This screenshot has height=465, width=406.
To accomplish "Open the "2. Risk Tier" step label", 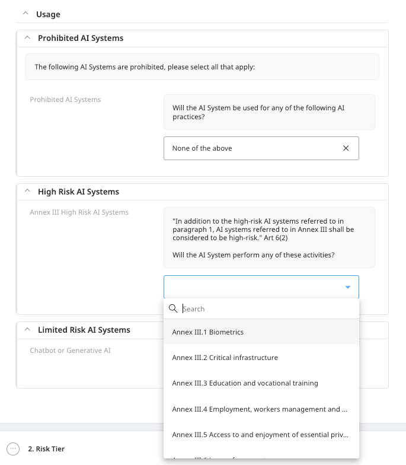I will click(x=46, y=449).
